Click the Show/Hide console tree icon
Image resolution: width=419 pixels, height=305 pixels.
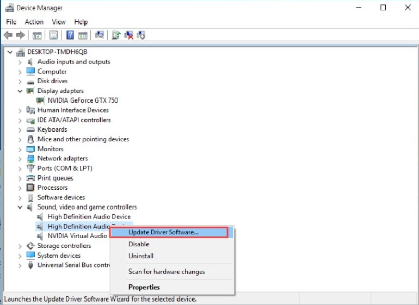tap(37, 35)
